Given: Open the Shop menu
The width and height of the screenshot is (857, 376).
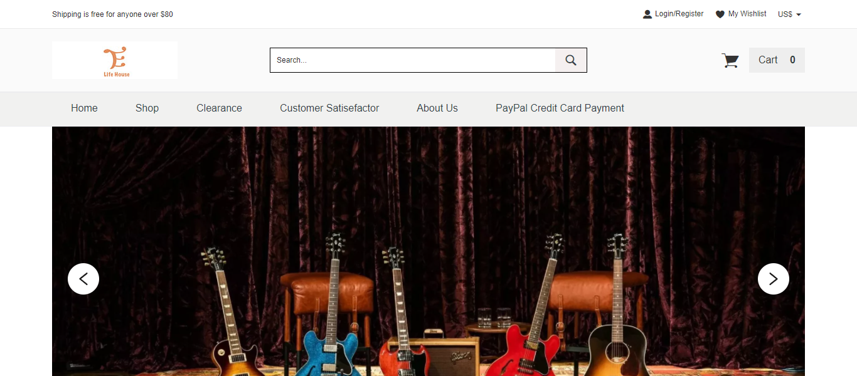Looking at the screenshot, I should [x=147, y=108].
